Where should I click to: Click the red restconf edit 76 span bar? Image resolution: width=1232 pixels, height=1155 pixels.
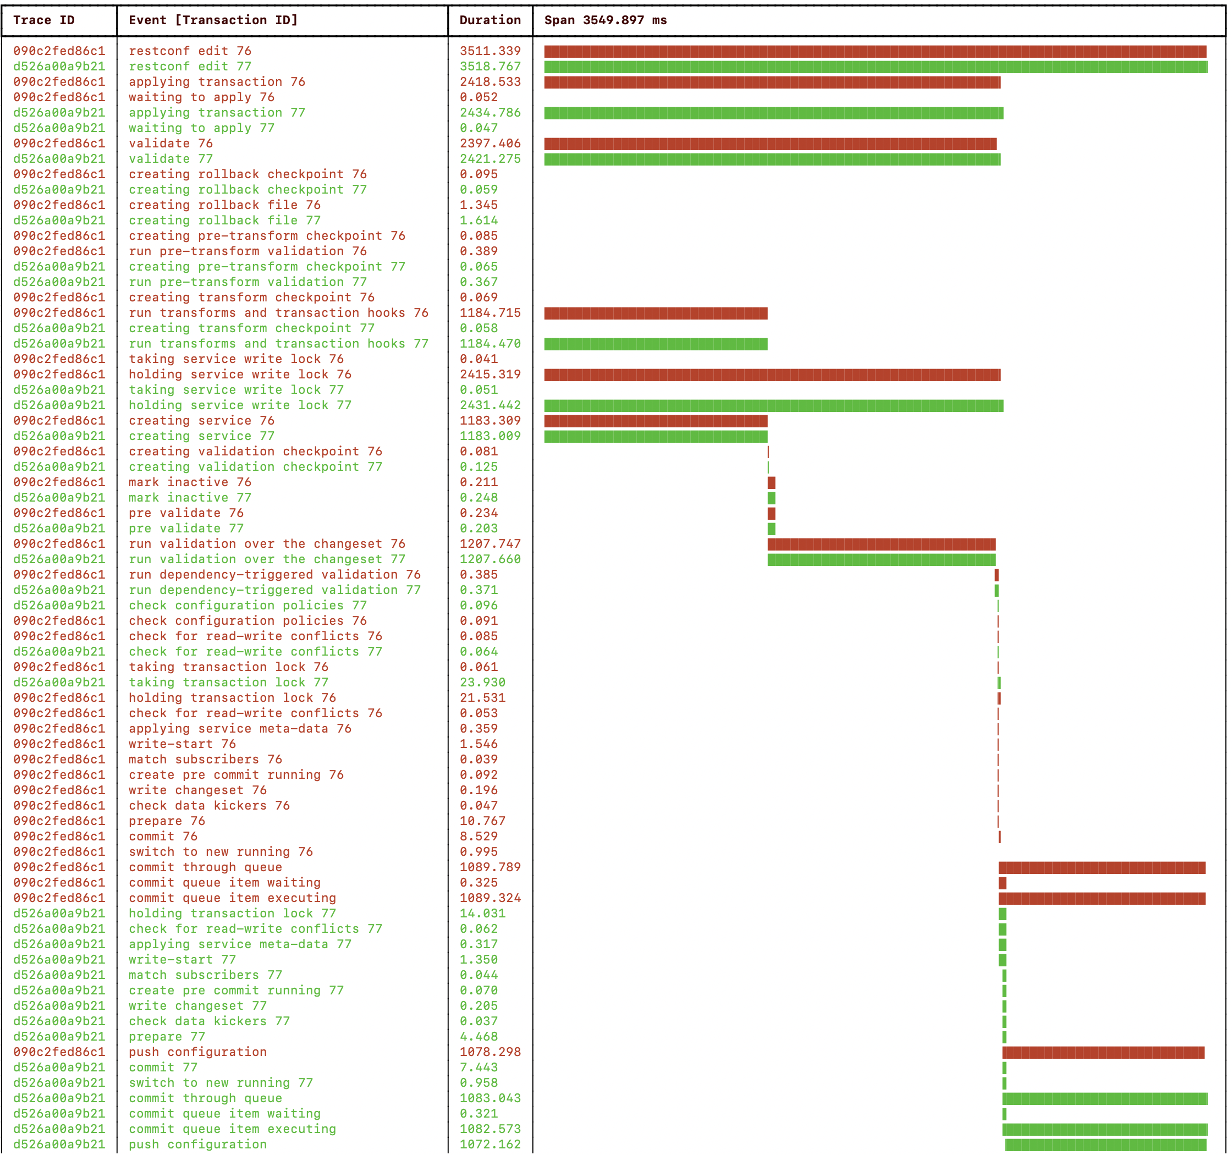(875, 52)
